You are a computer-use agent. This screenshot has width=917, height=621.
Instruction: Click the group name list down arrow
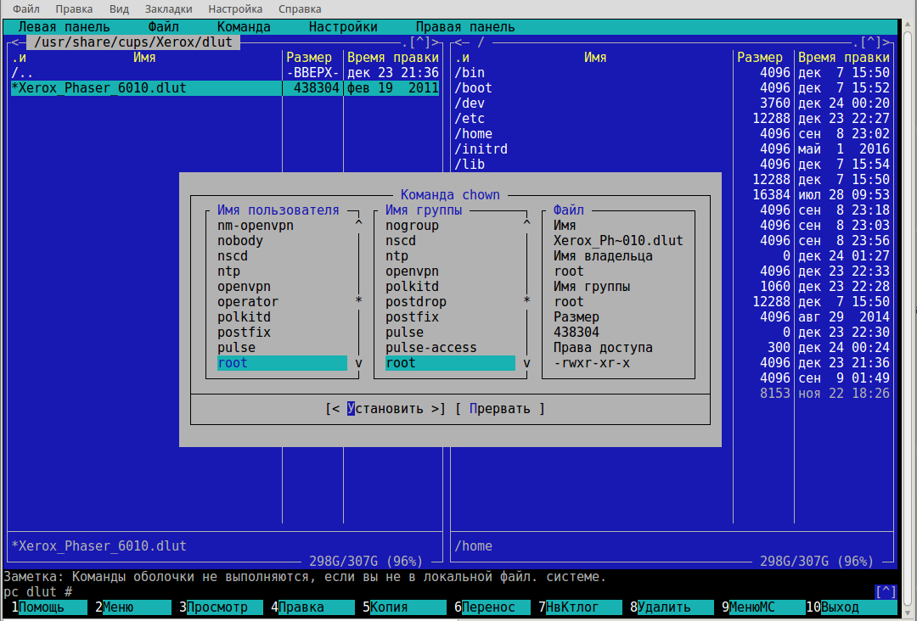coord(526,363)
